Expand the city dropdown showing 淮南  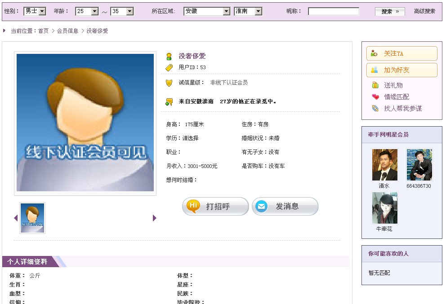pyautogui.click(x=248, y=11)
